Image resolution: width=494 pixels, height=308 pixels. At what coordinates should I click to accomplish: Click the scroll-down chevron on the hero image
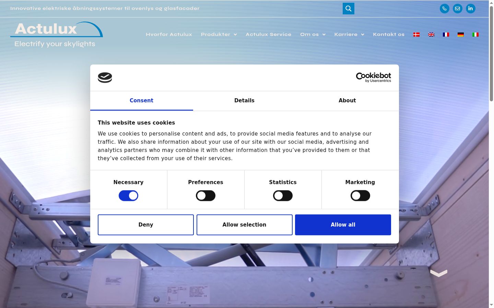point(439,273)
